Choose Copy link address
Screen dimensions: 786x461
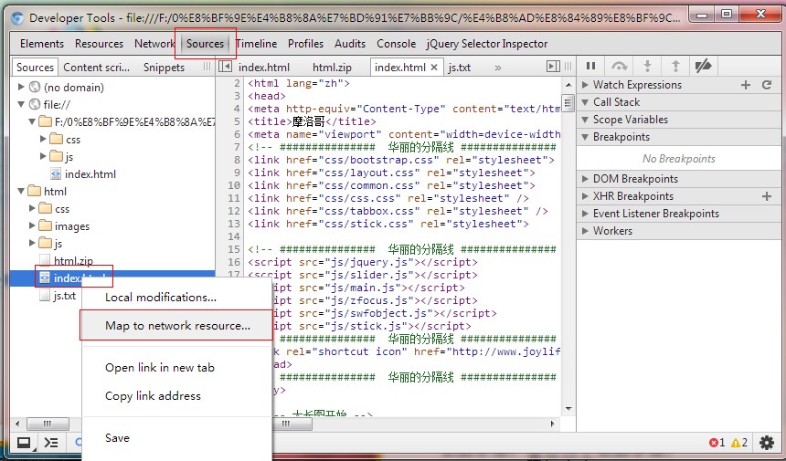pyautogui.click(x=176, y=396)
